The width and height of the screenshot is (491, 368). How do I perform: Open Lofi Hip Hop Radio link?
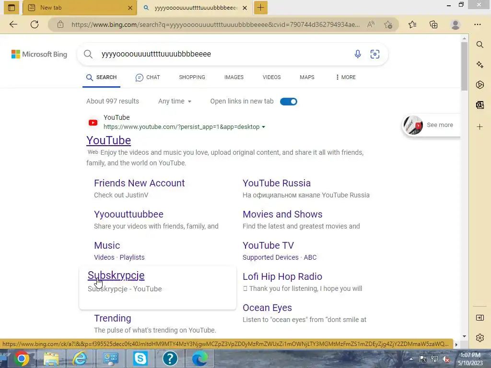tap(282, 276)
